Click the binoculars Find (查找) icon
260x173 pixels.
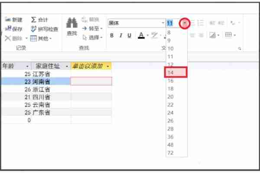click(x=72, y=22)
